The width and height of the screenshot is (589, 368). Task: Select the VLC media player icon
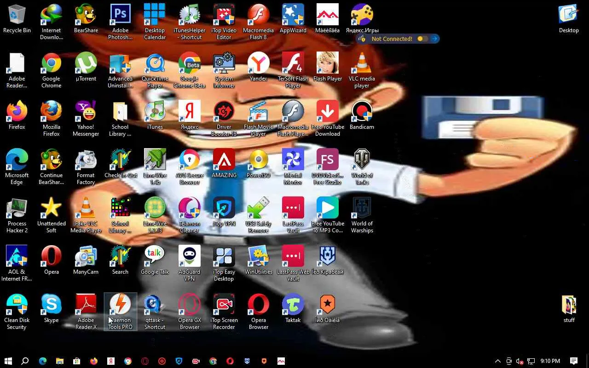[362, 70]
